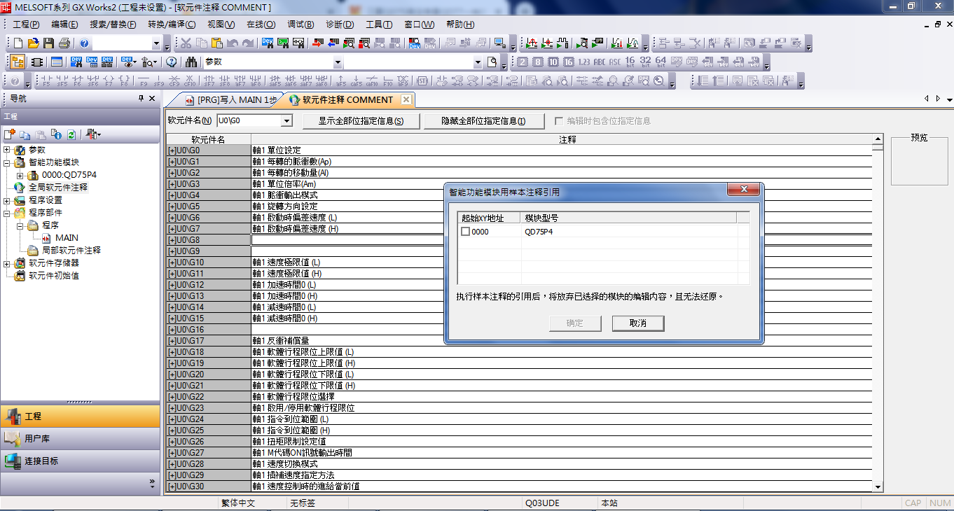The width and height of the screenshot is (954, 511).
Task: Click the Print icon in toolbar
Action: click(64, 43)
